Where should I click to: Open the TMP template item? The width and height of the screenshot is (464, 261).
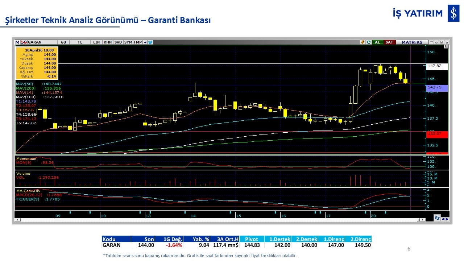click(x=137, y=42)
